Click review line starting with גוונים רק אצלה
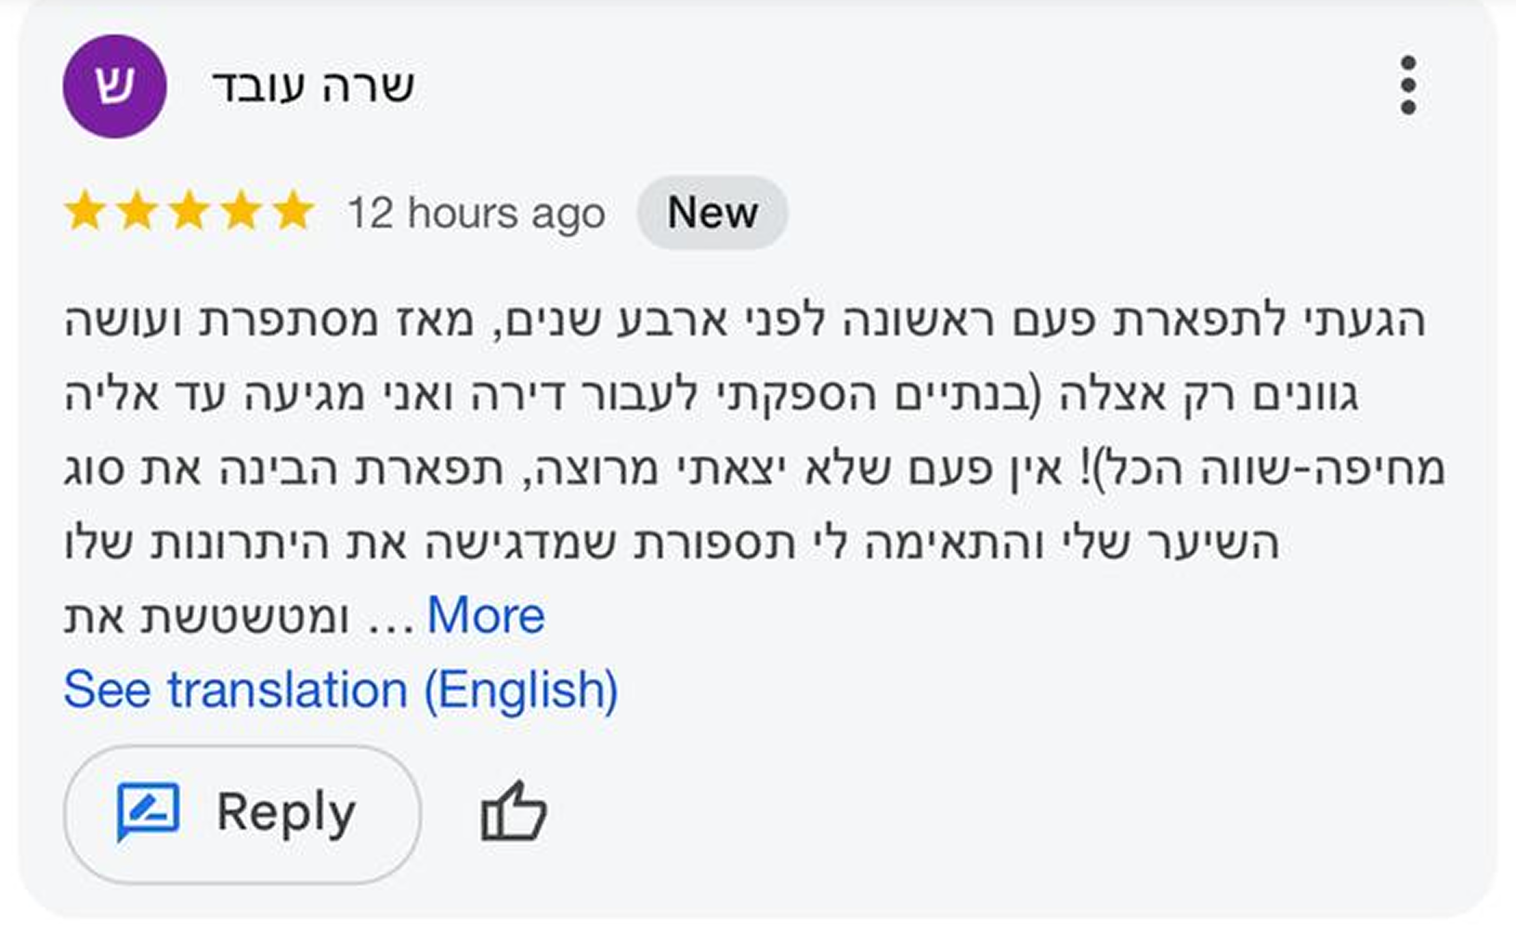Image resolution: width=1516 pixels, height=946 pixels. [x=711, y=396]
